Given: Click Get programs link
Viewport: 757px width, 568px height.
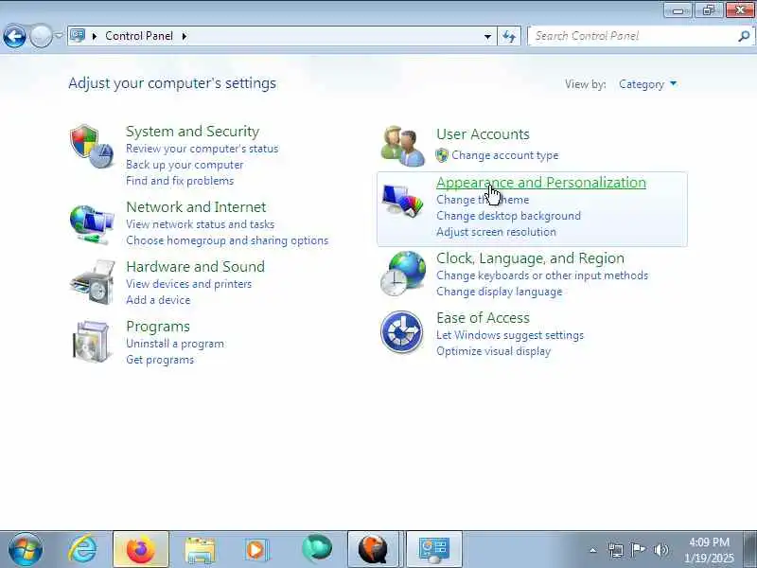Looking at the screenshot, I should click(160, 360).
